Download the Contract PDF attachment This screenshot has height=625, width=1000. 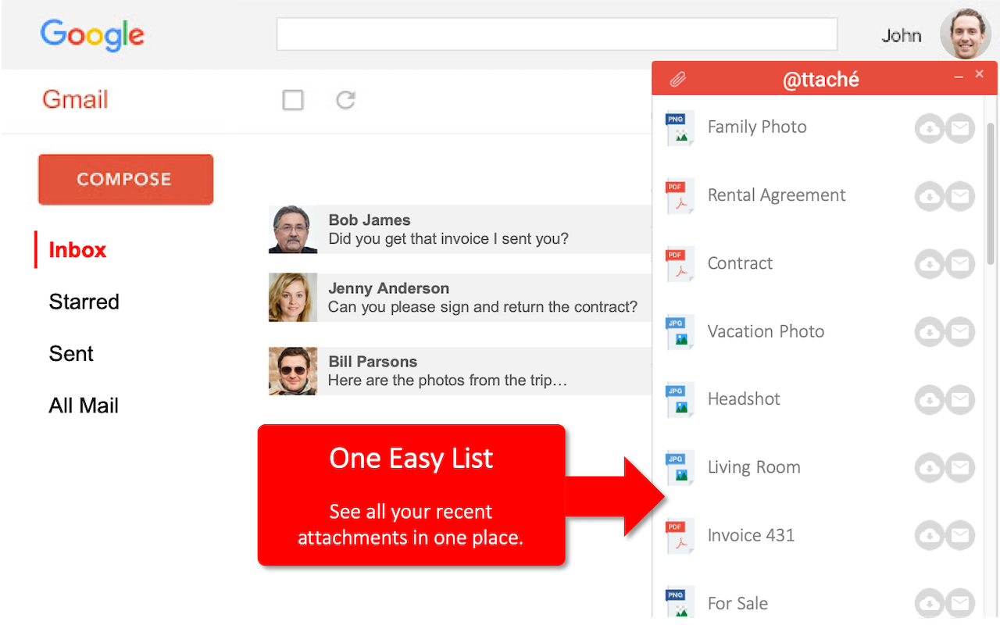pyautogui.click(x=929, y=263)
